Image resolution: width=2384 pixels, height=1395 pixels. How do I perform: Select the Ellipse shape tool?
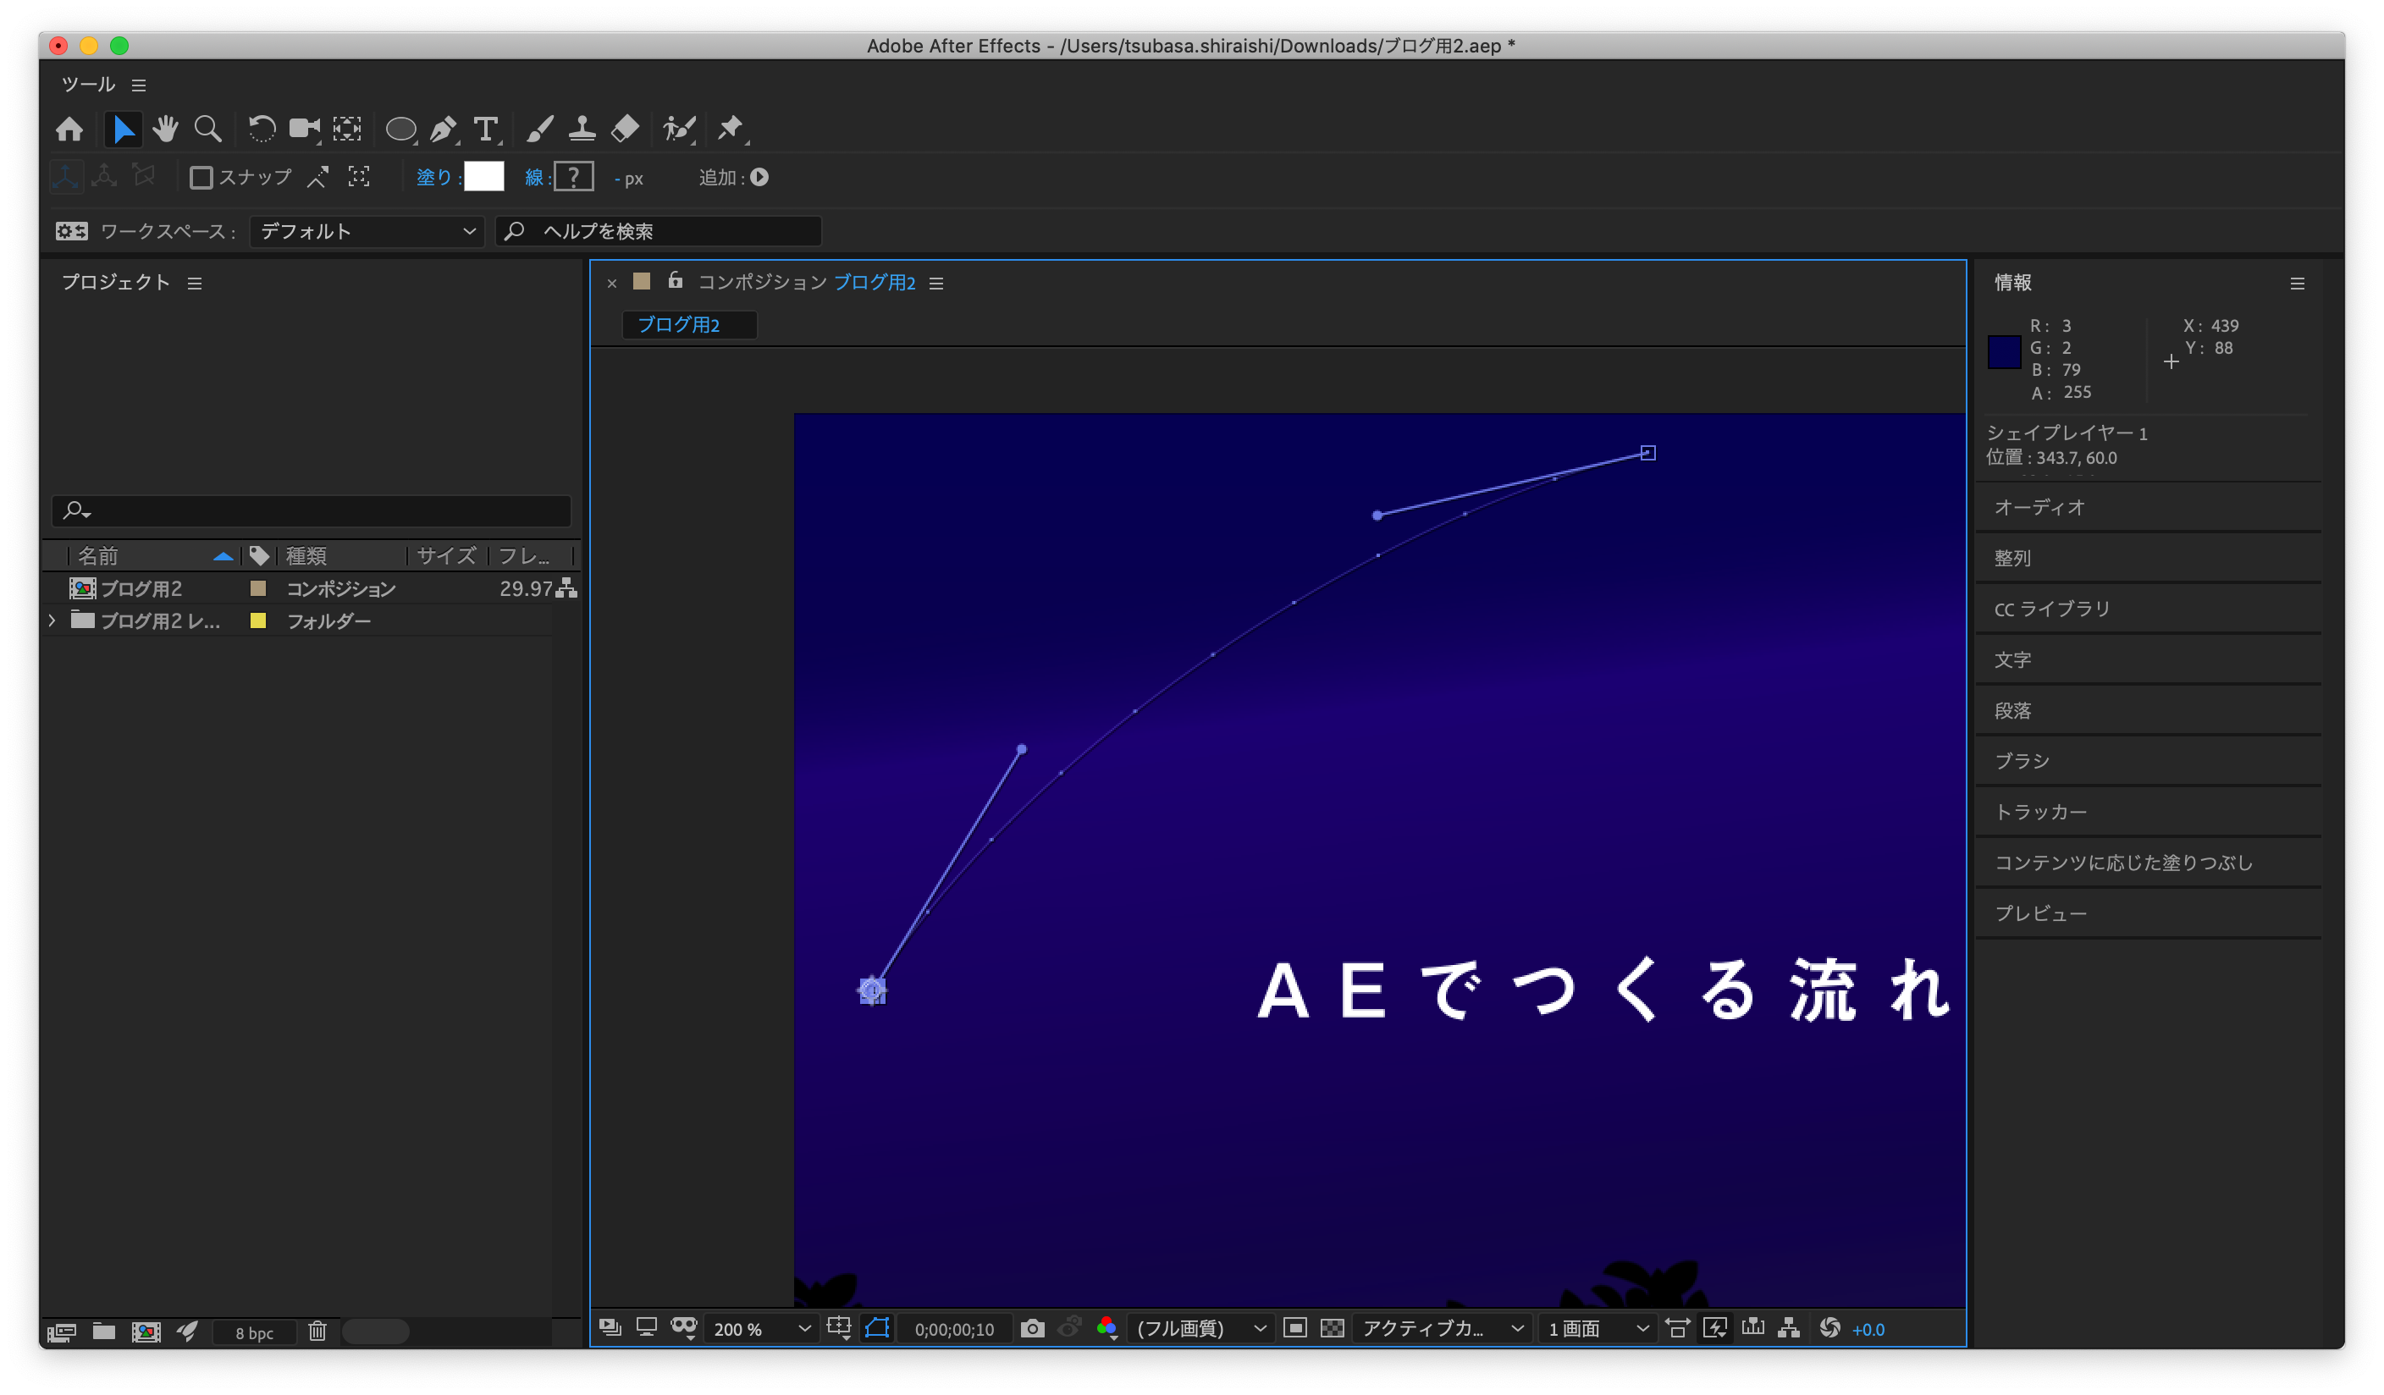click(401, 129)
